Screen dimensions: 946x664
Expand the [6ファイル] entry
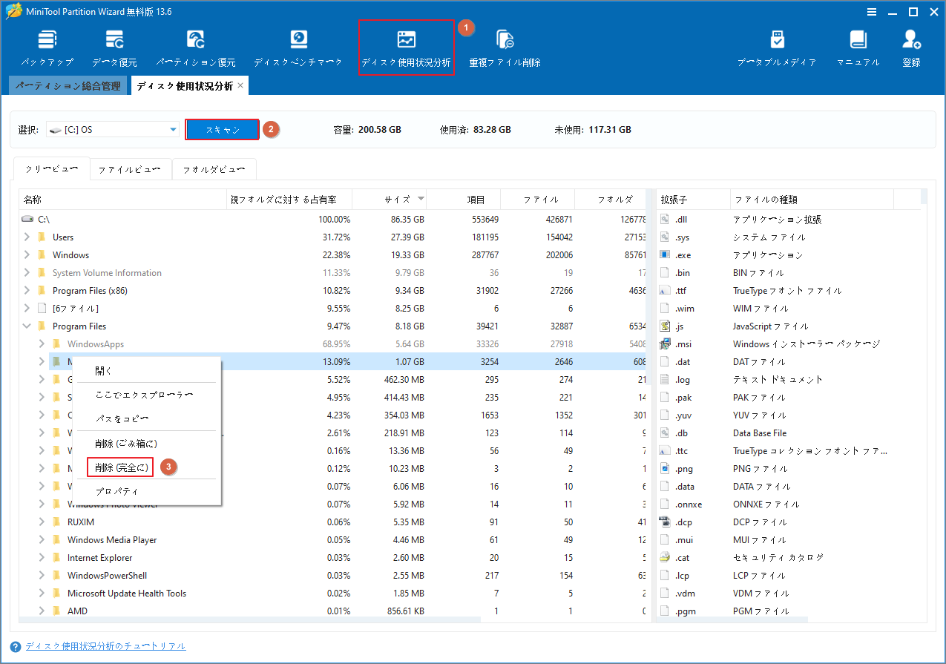click(x=27, y=309)
